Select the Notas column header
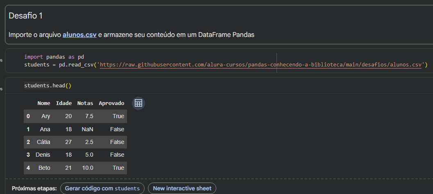 [85, 103]
